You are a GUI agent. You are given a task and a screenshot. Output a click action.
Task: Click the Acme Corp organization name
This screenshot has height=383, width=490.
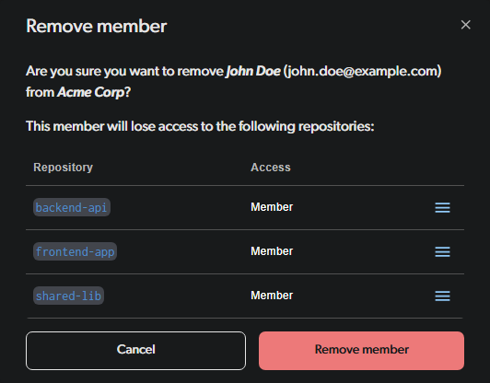point(90,92)
